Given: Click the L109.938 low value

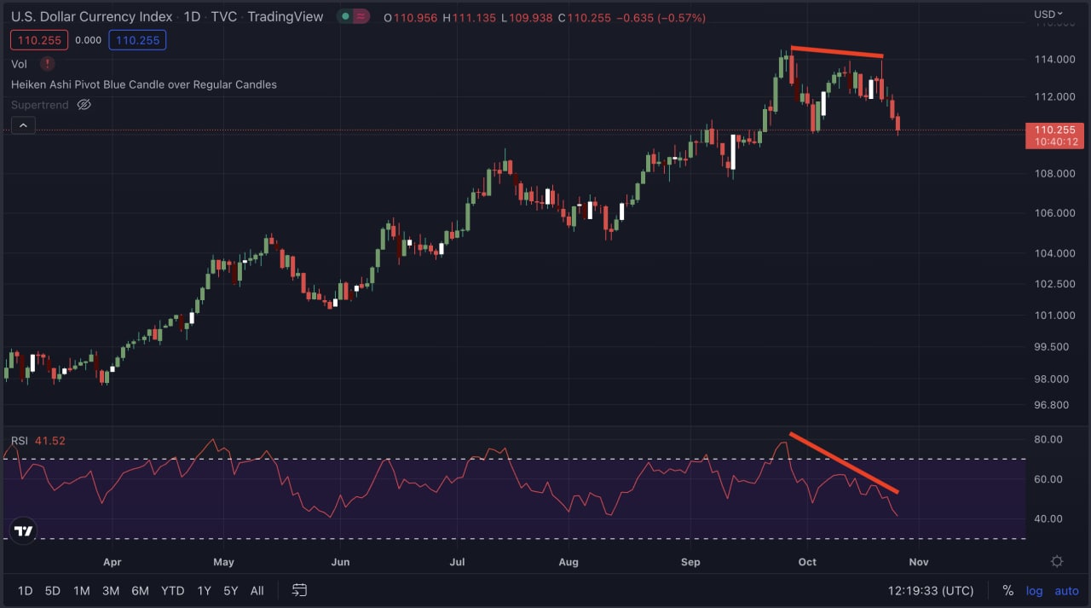Looking at the screenshot, I should click(x=528, y=18).
